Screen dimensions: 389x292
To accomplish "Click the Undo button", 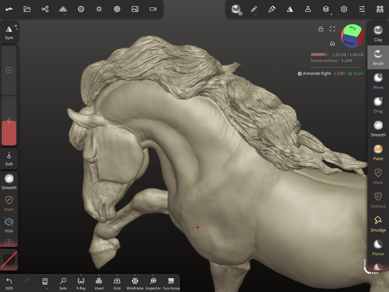I will click(9, 283).
